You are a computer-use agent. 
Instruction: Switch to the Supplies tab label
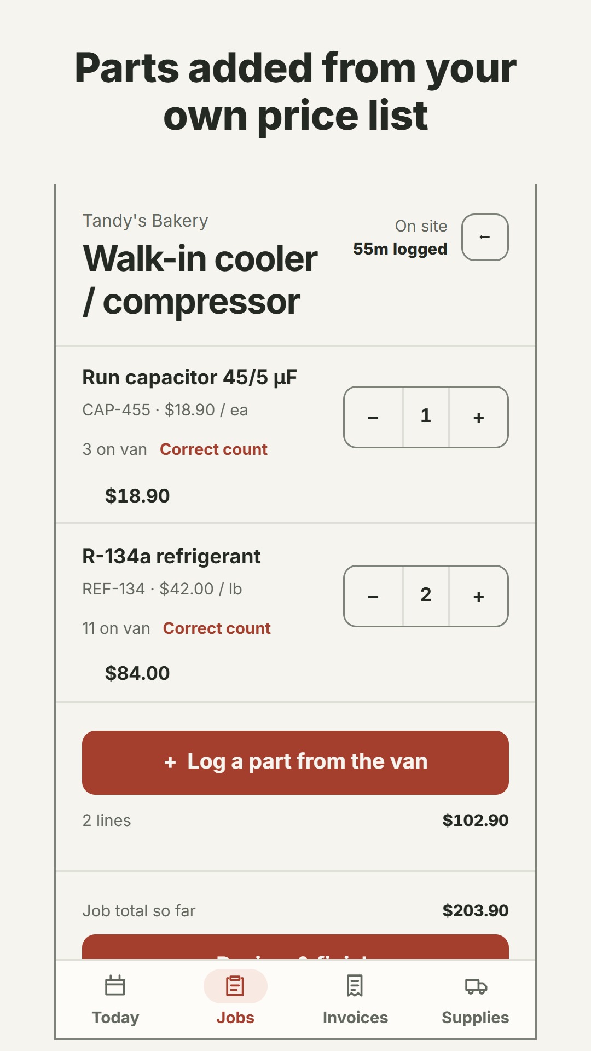click(x=476, y=1018)
